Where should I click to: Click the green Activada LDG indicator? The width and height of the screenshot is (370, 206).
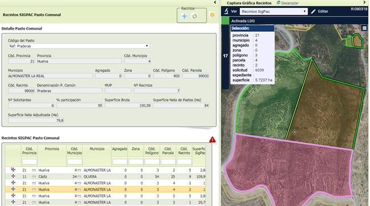(x=225, y=21)
